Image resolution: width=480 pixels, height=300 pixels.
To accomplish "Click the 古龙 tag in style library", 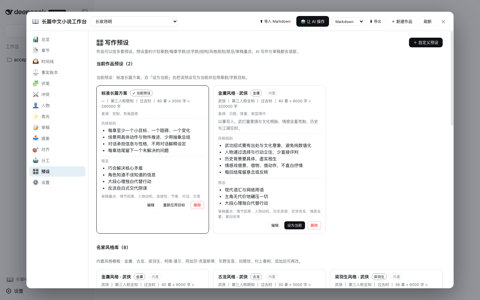I will pos(256,277).
